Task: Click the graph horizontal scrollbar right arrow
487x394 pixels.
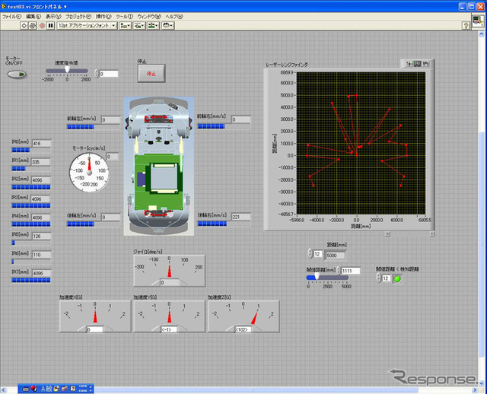Action: coord(431,234)
